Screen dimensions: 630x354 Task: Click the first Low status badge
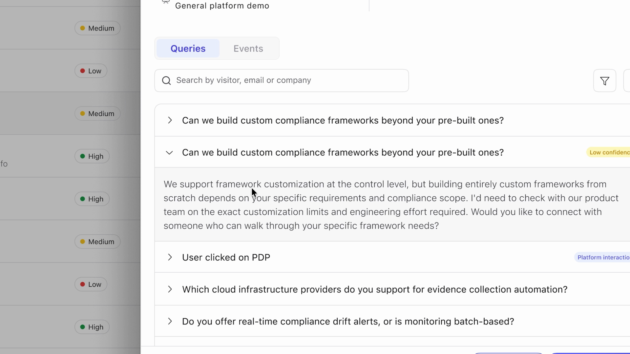(x=91, y=71)
